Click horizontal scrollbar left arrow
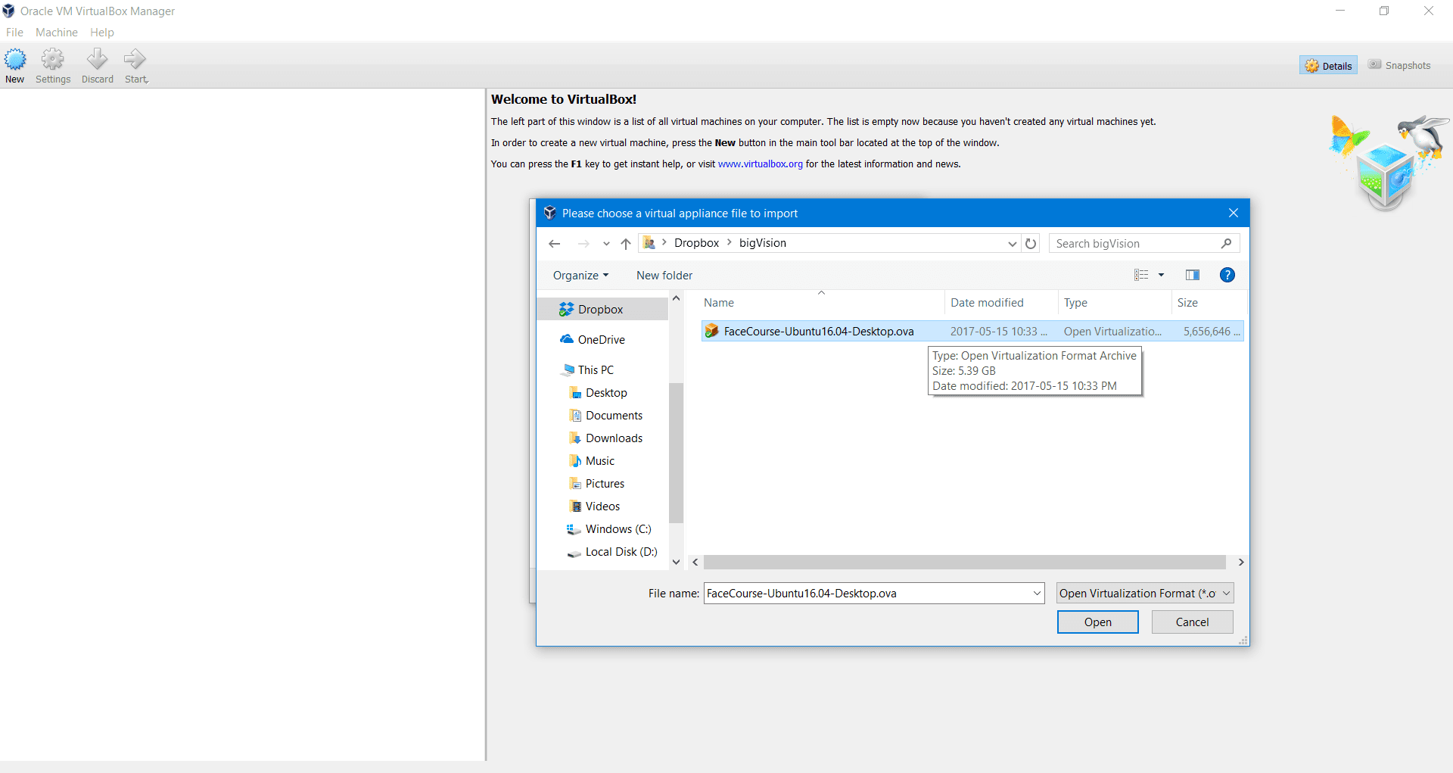The image size is (1453, 773). [x=695, y=563]
